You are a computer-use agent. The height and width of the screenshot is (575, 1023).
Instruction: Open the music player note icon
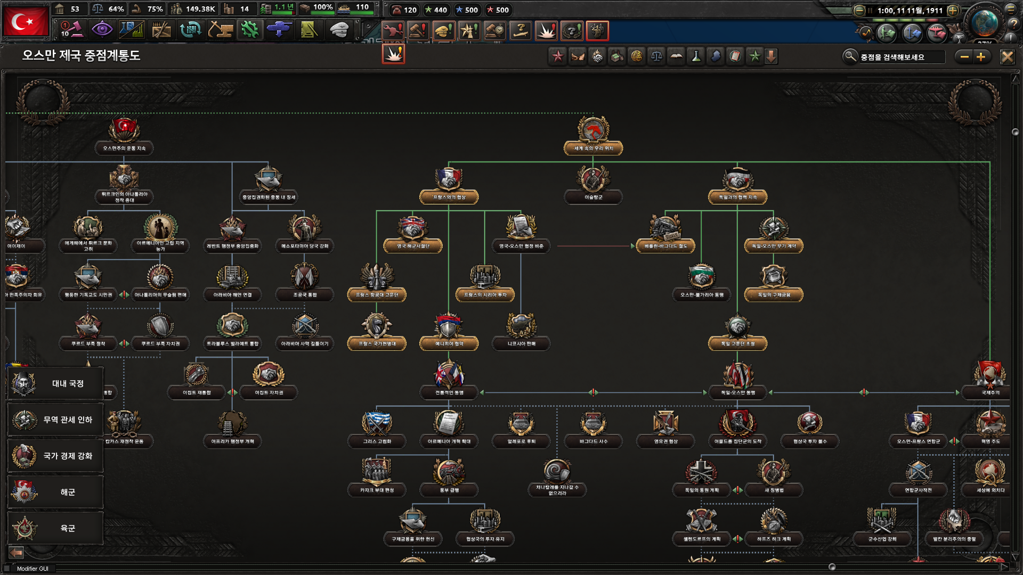tap(866, 33)
